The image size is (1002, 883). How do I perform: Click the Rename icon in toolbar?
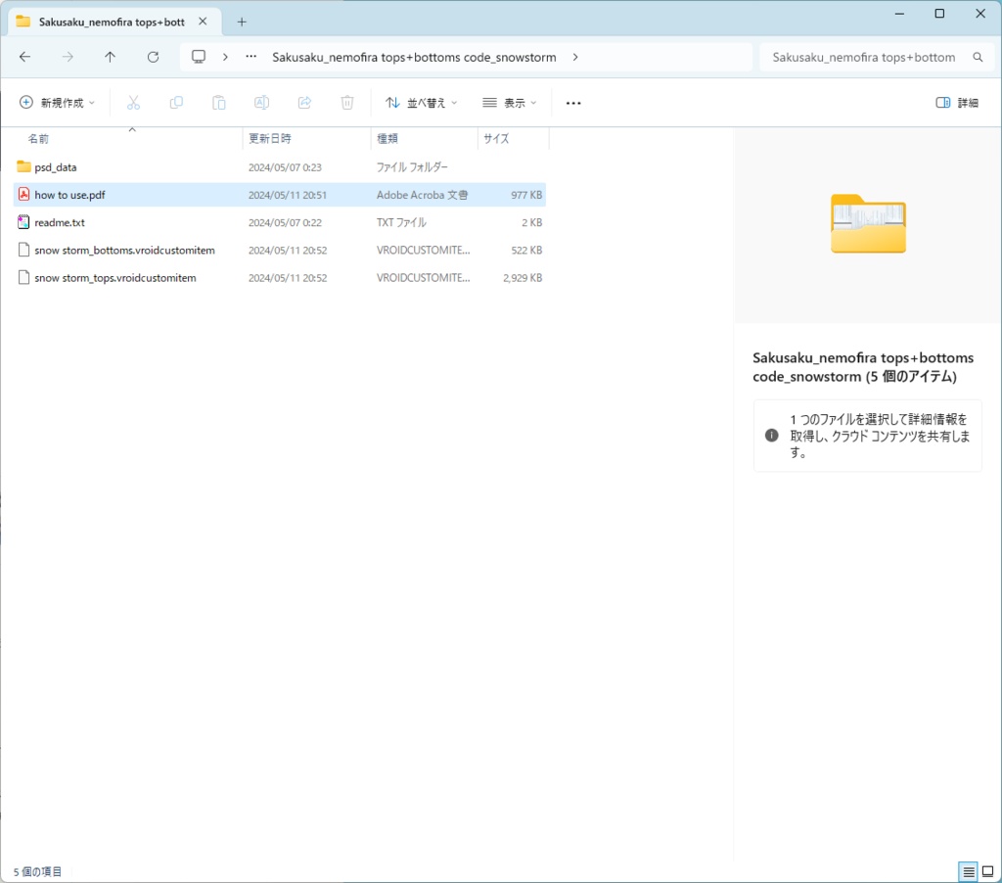pos(261,103)
